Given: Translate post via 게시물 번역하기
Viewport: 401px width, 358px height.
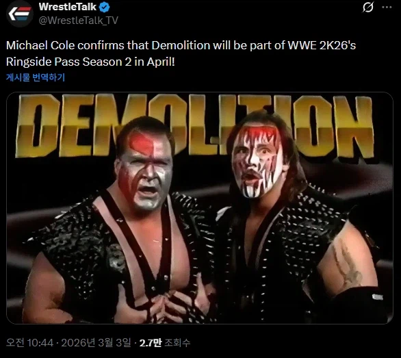Looking at the screenshot, I should [36, 77].
